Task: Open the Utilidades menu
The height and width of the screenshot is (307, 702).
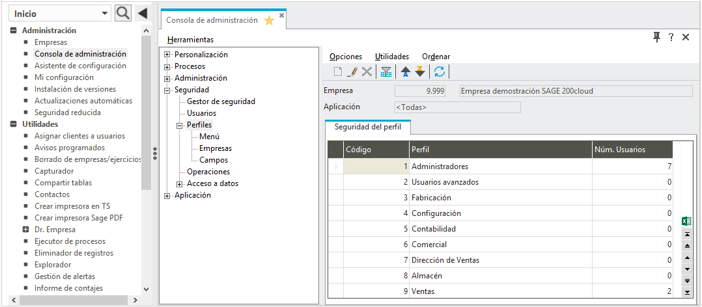Action: point(392,57)
